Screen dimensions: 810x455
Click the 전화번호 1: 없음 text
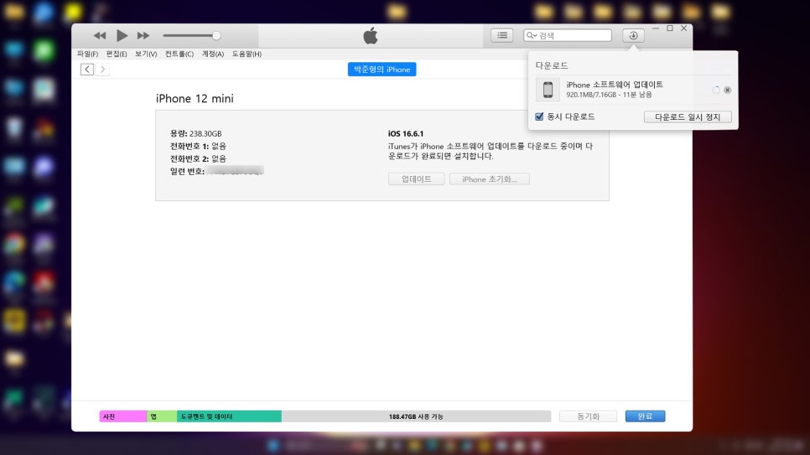point(198,146)
